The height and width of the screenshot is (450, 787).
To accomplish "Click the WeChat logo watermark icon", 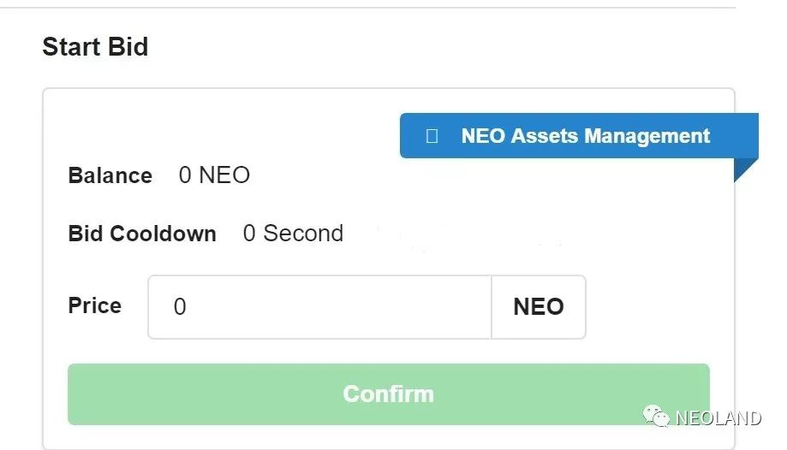I will (x=656, y=416).
